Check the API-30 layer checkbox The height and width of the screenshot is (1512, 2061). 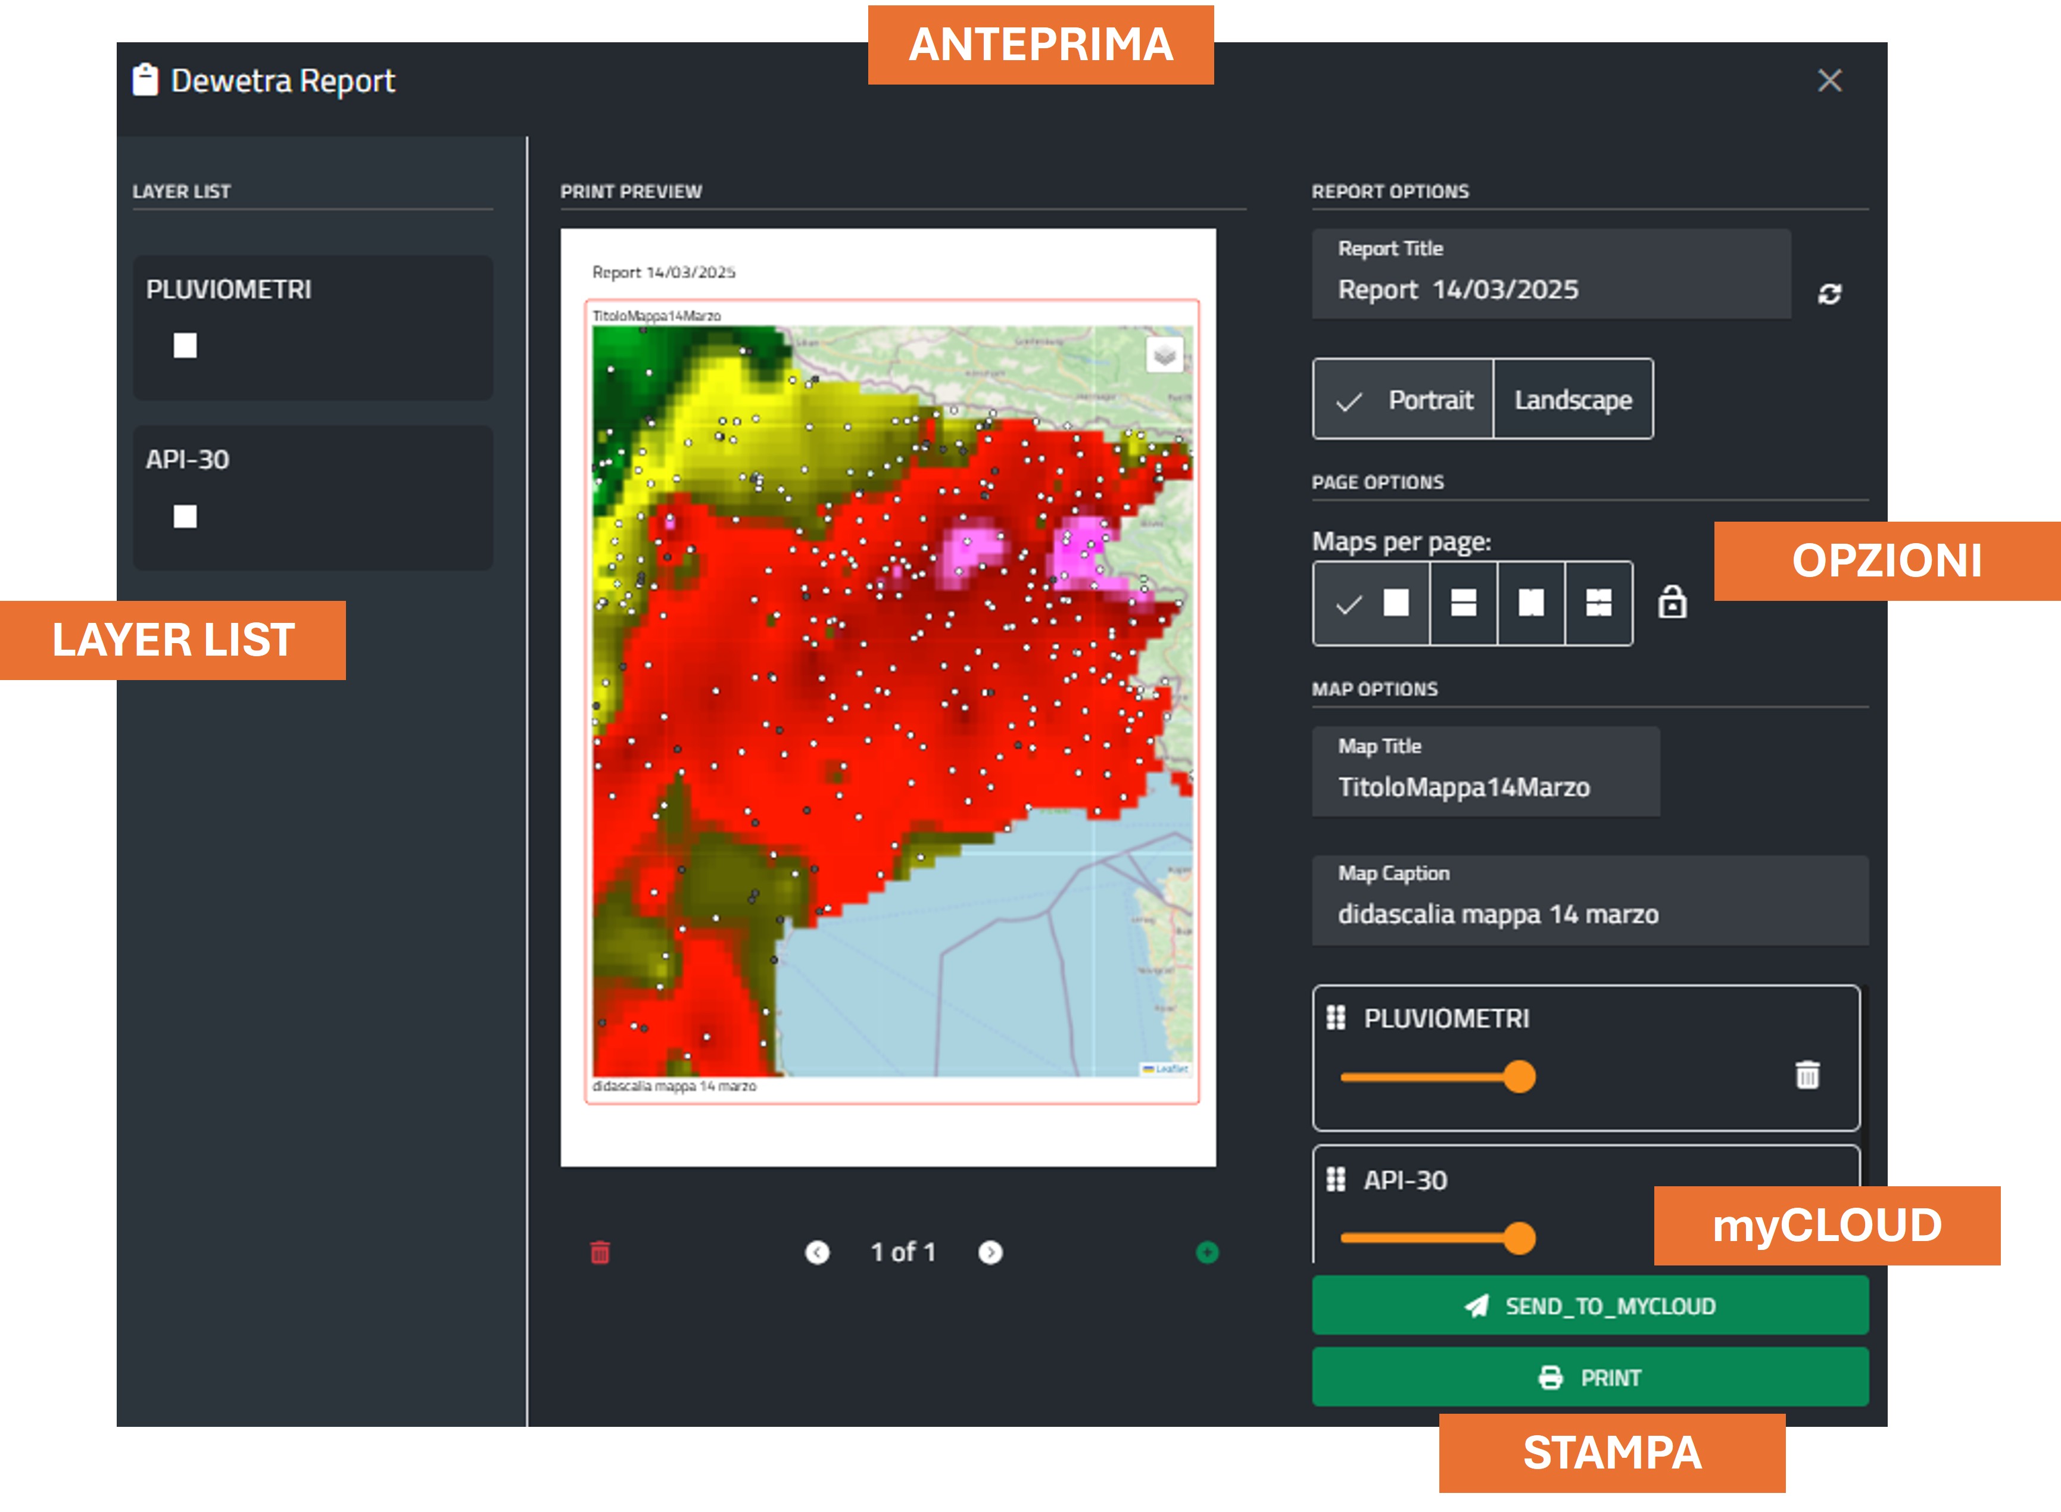click(x=186, y=517)
